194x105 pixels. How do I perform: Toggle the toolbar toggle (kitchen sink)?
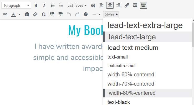pyautogui.click(x=144, y=5)
